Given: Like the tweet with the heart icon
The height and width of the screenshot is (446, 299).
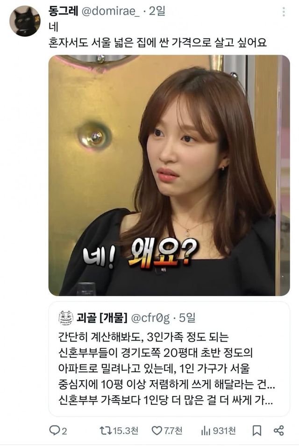Looking at the screenshot, I should tap(157, 431).
